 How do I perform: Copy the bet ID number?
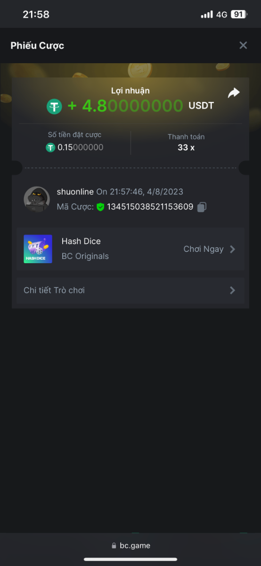tap(202, 207)
